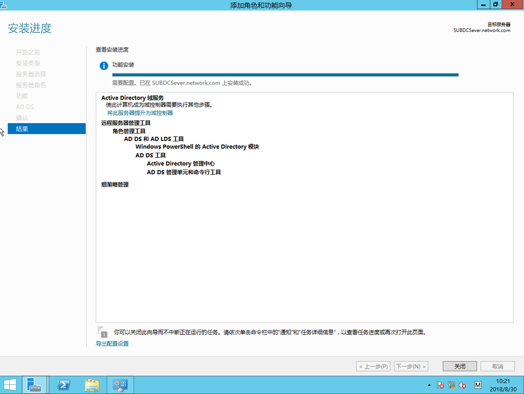The width and height of the screenshot is (524, 394).
Task: Click the installation progress bar
Action: coord(285,75)
